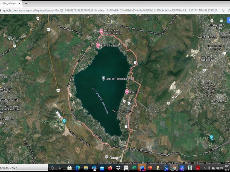
Task: Click the browser address bar URL
Action: point(110,10)
